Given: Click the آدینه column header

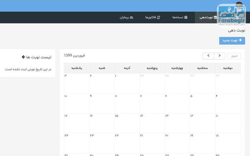Looking at the screenshot, I should (127, 68).
